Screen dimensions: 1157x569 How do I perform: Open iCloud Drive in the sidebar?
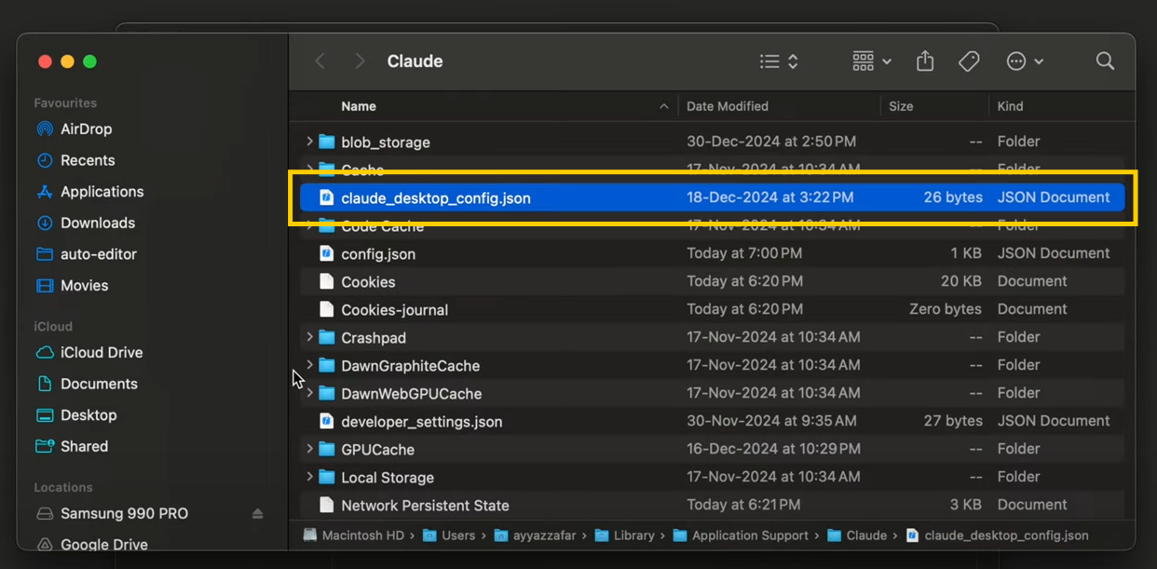[x=102, y=353]
